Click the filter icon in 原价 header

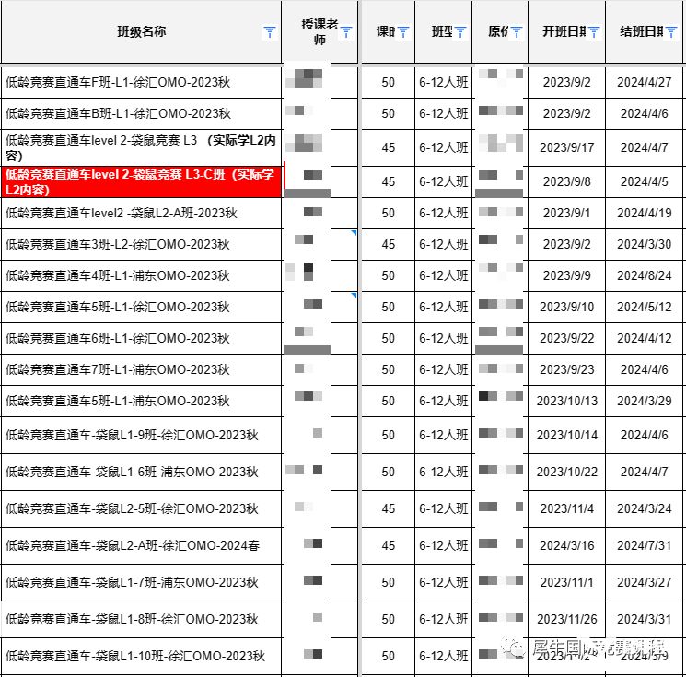tap(517, 32)
